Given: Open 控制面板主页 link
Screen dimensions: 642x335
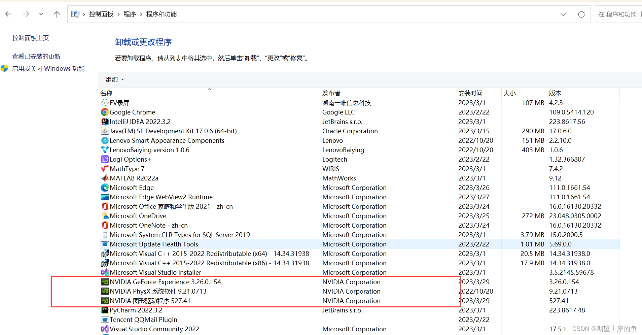Looking at the screenshot, I should (x=31, y=38).
